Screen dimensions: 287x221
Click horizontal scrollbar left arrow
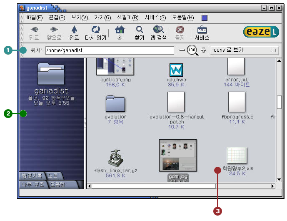(89, 186)
